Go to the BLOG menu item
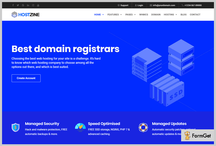 point(183,15)
